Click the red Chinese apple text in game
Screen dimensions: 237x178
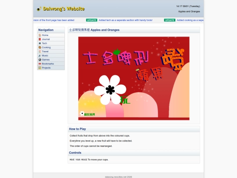(150, 75)
